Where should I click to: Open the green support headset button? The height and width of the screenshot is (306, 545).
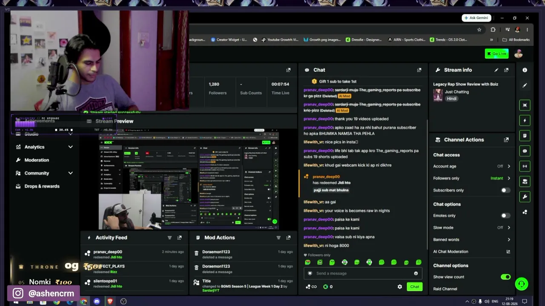522,284
